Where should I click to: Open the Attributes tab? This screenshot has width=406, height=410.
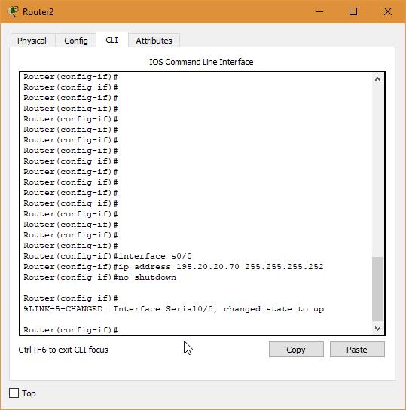(154, 41)
